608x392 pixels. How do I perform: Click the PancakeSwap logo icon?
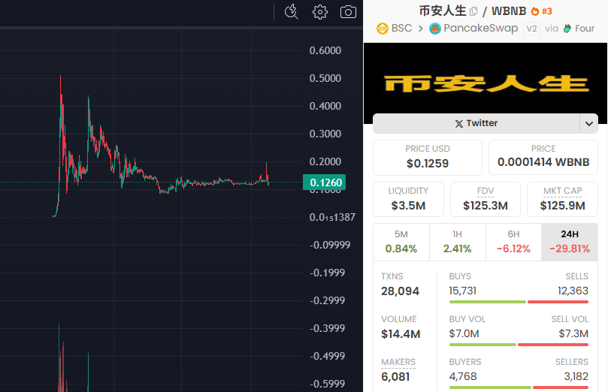(435, 29)
